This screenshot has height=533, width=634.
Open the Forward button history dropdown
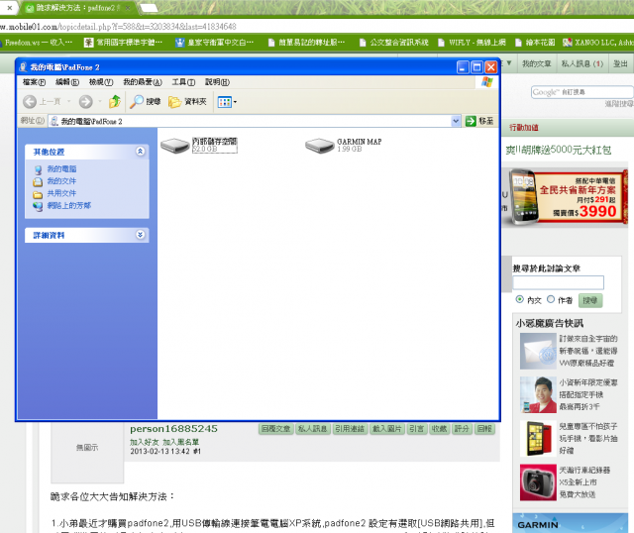(99, 101)
